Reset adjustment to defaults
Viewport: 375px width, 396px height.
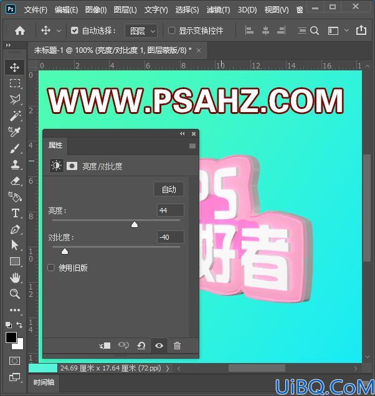[x=141, y=346]
